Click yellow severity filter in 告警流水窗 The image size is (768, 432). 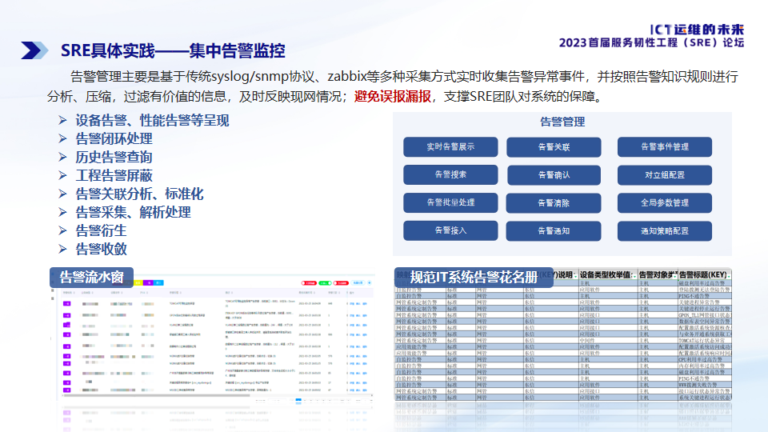tap(138, 282)
